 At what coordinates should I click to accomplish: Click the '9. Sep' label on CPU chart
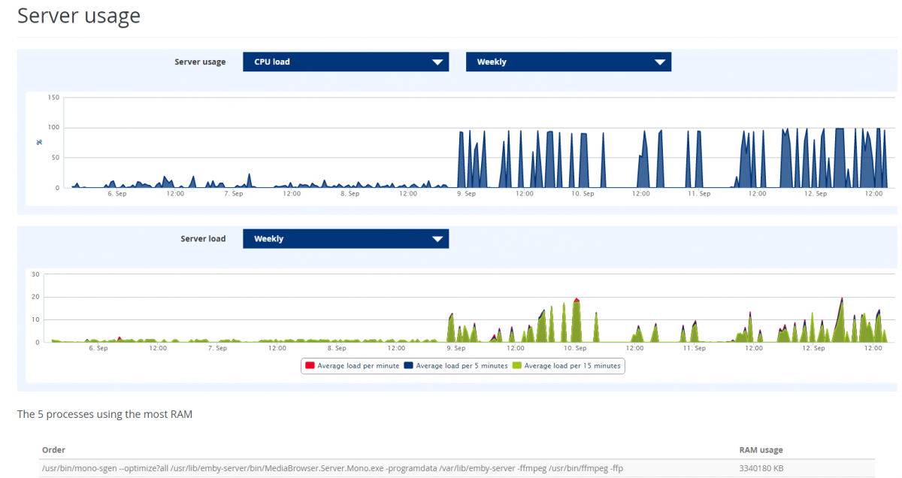[466, 194]
